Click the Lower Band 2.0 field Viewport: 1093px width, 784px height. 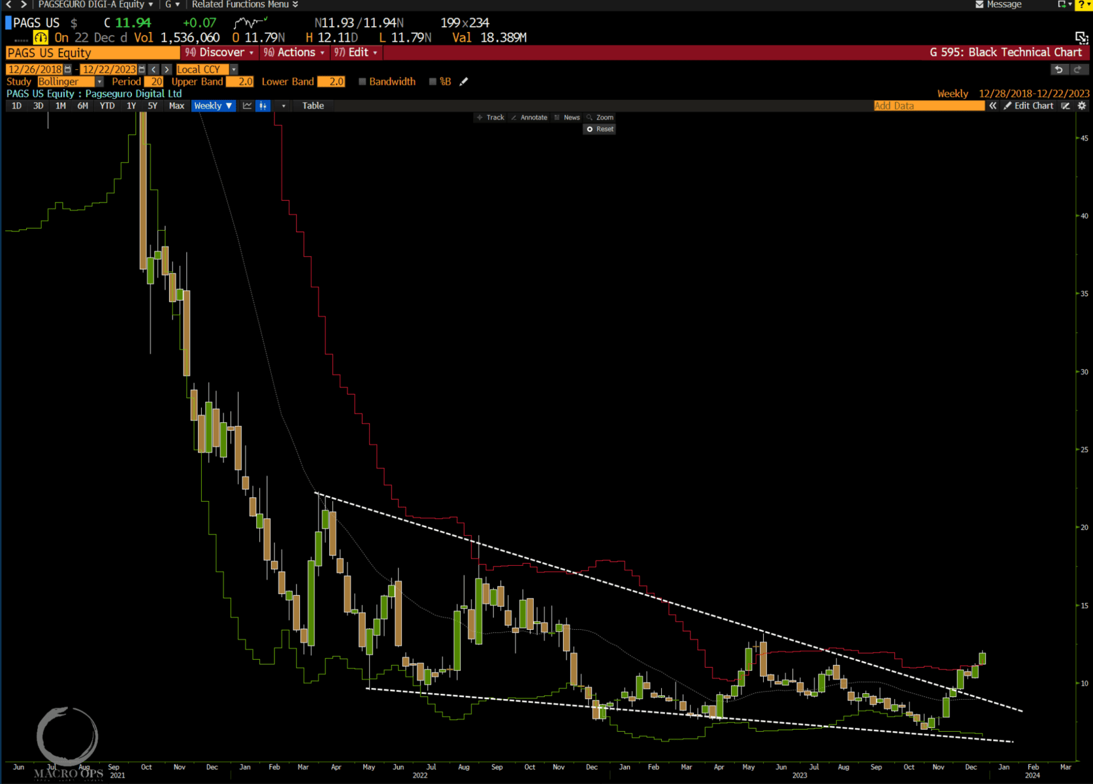click(x=331, y=82)
